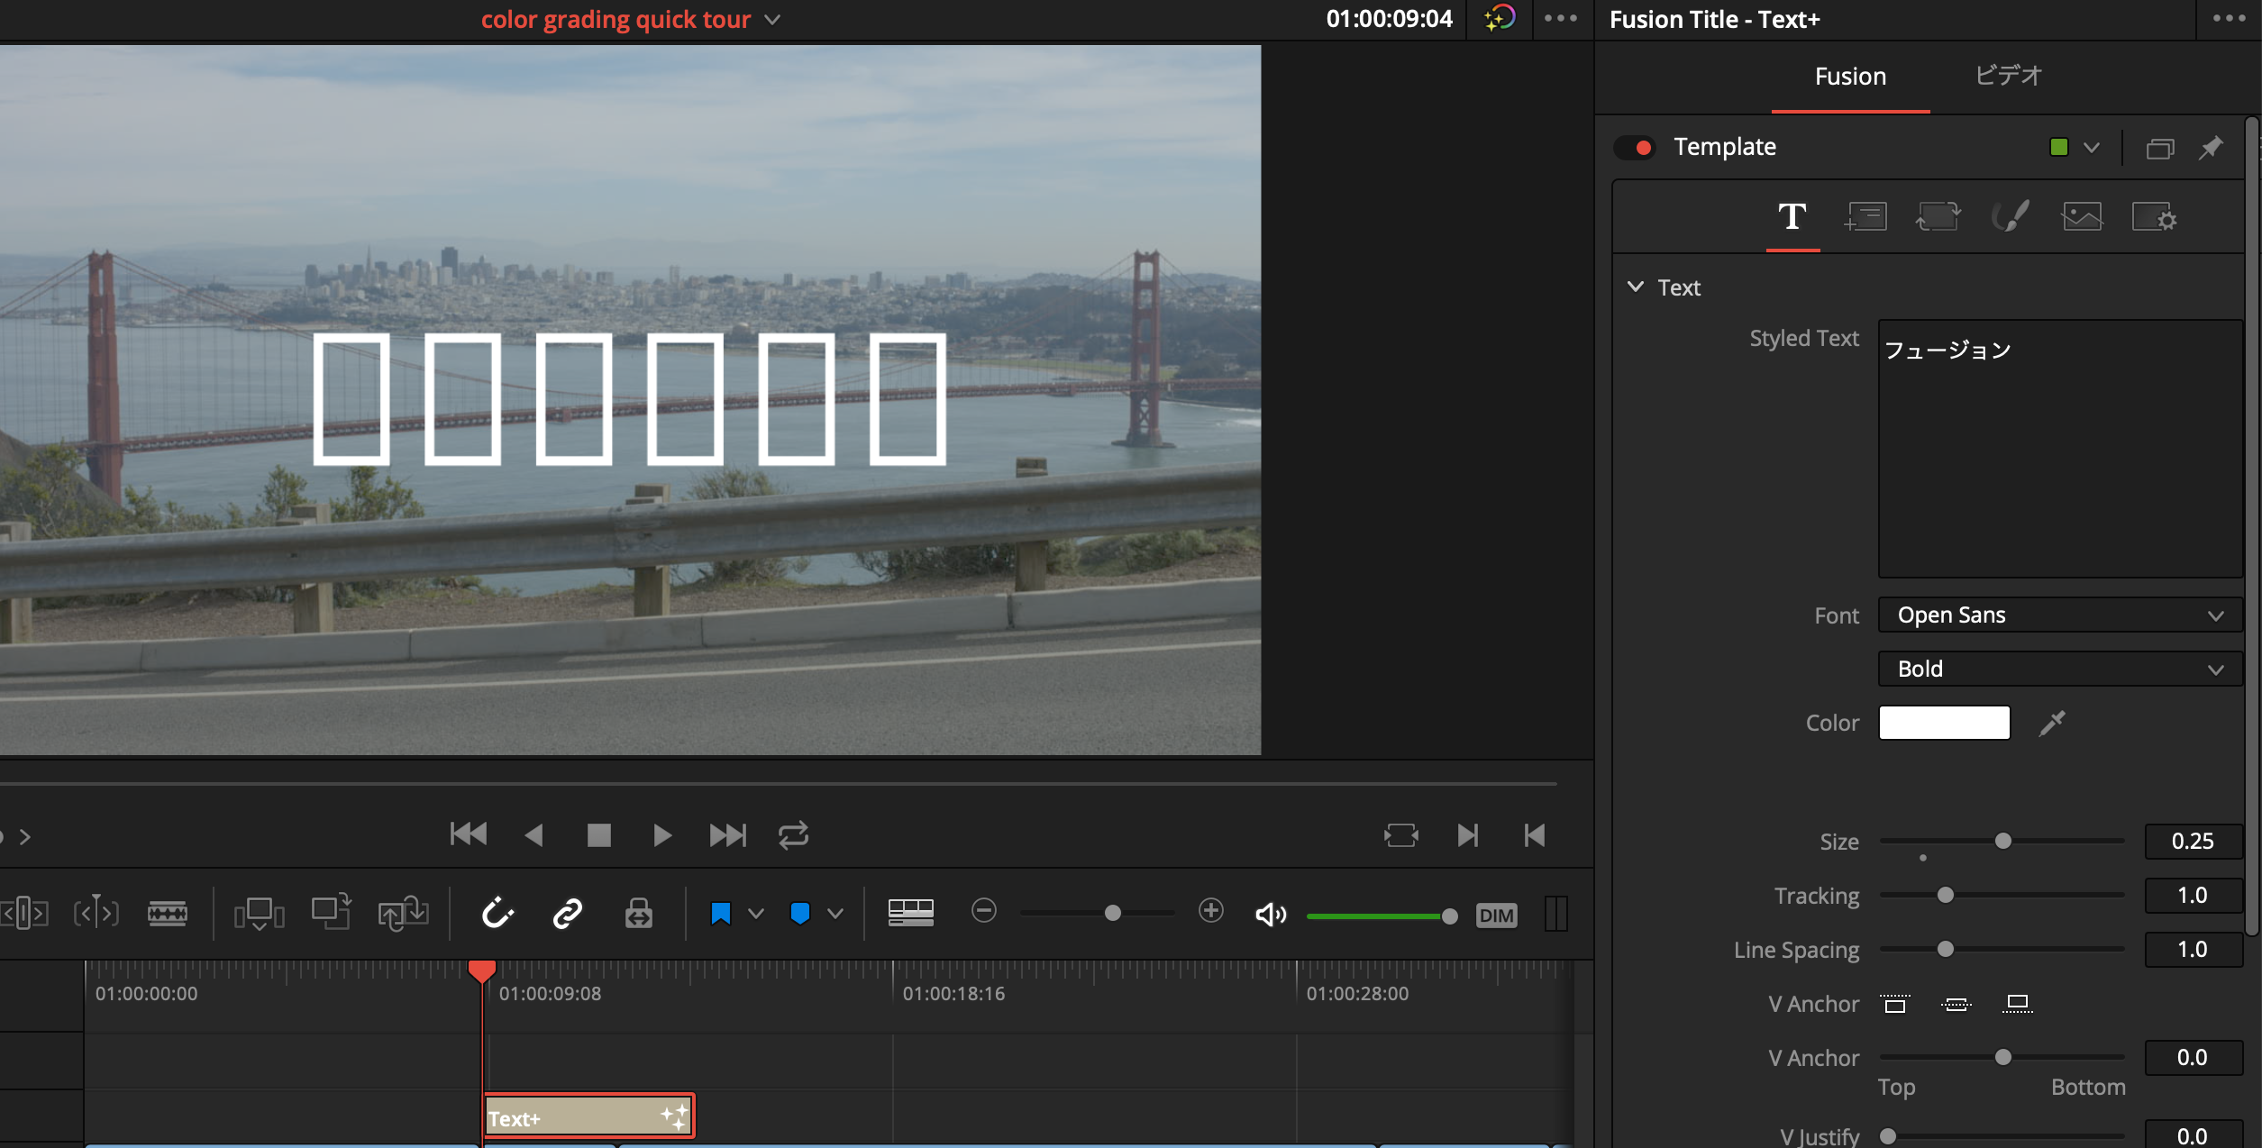Viewport: 2262px width, 1148px height.
Task: Click the blue flag icon
Action: [720, 914]
